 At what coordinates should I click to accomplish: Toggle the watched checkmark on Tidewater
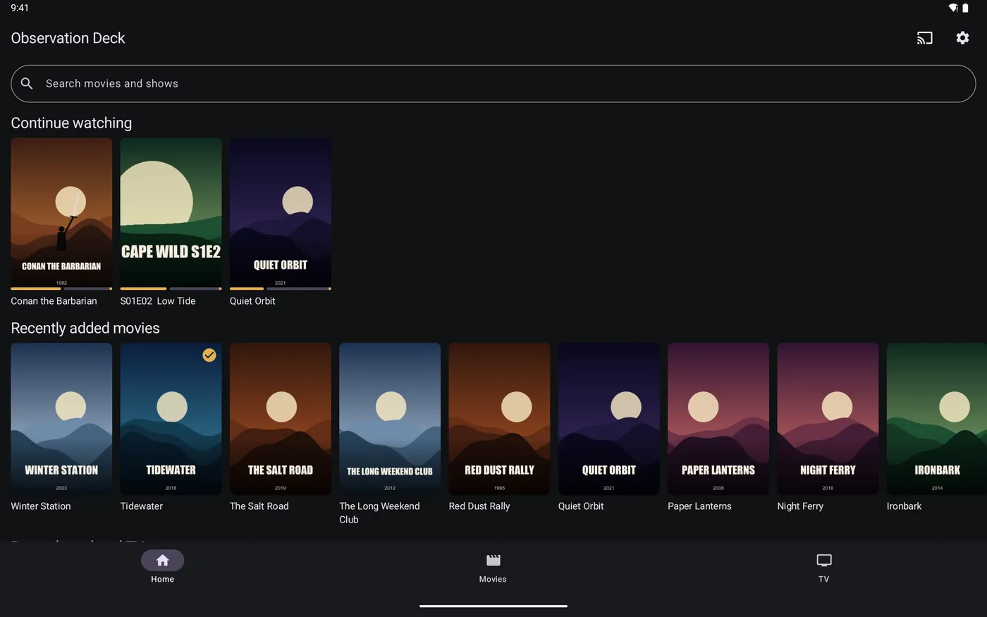209,355
